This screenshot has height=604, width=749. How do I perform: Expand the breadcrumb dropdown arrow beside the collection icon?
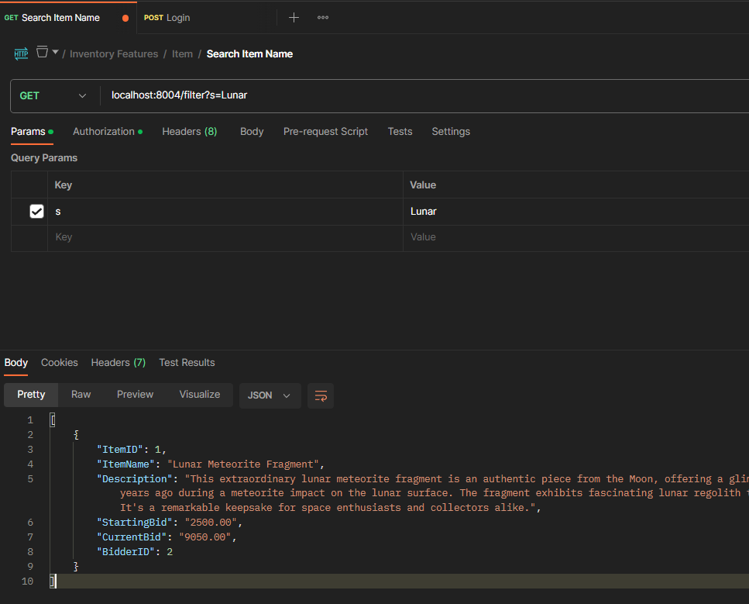coord(56,53)
